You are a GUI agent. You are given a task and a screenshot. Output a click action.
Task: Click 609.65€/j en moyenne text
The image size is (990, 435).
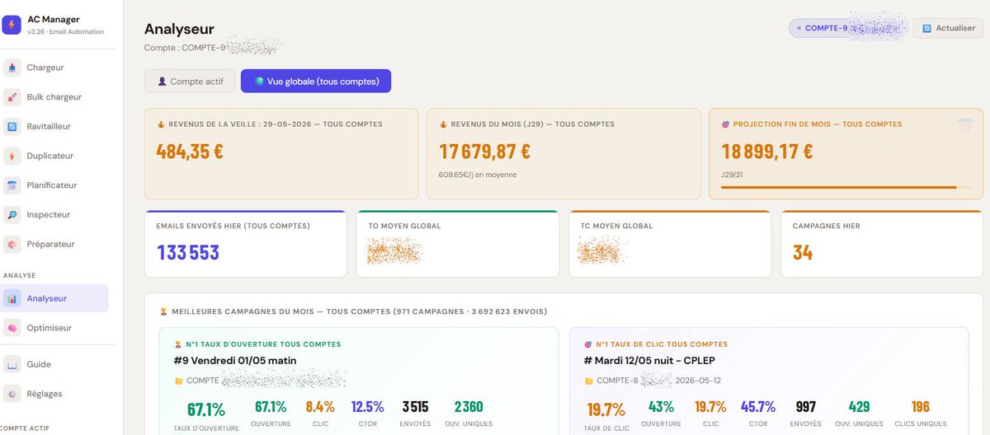pos(478,175)
